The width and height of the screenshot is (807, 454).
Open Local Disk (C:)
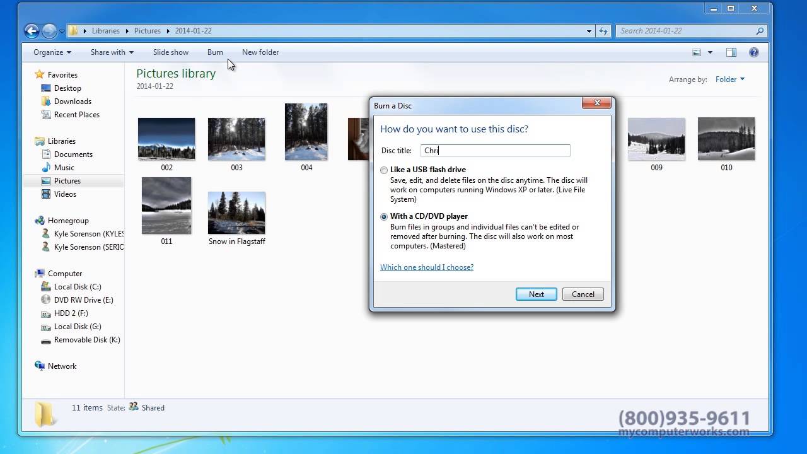coord(78,286)
